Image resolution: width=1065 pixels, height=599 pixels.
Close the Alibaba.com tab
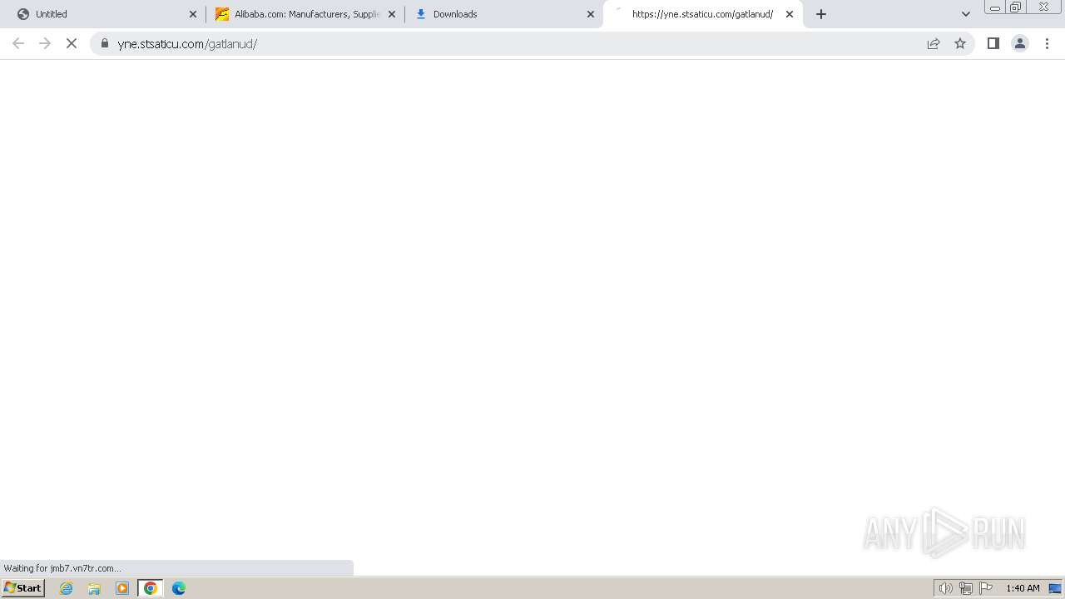(392, 14)
